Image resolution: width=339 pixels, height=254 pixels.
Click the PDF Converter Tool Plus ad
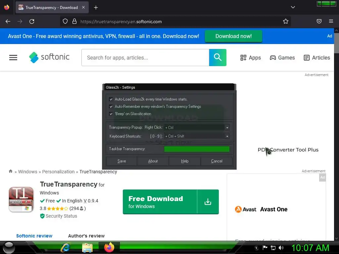coord(288,150)
